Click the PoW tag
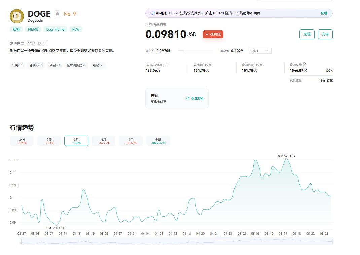 click(76, 29)
